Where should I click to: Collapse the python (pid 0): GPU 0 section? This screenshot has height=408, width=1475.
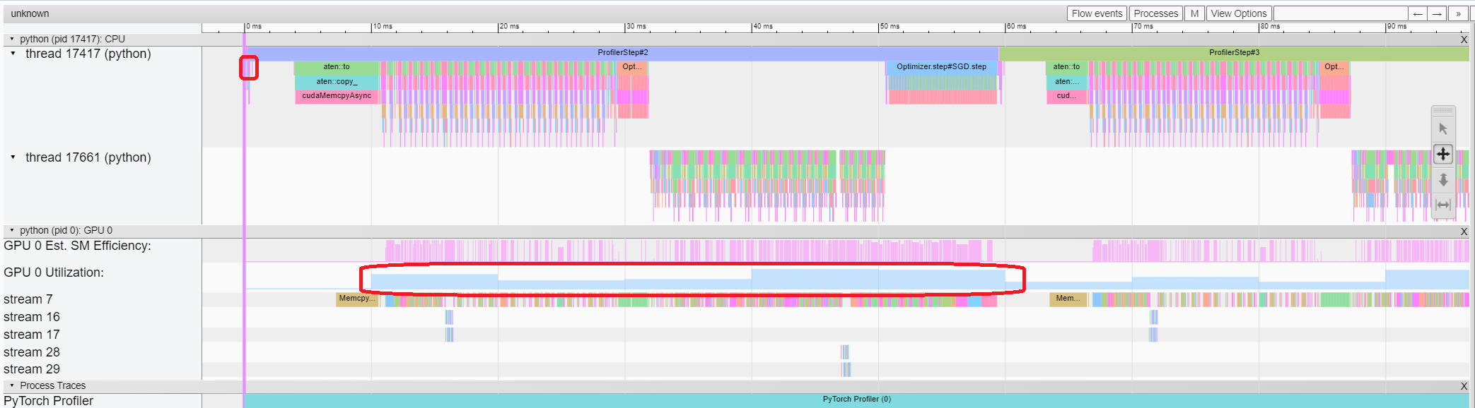click(12, 230)
